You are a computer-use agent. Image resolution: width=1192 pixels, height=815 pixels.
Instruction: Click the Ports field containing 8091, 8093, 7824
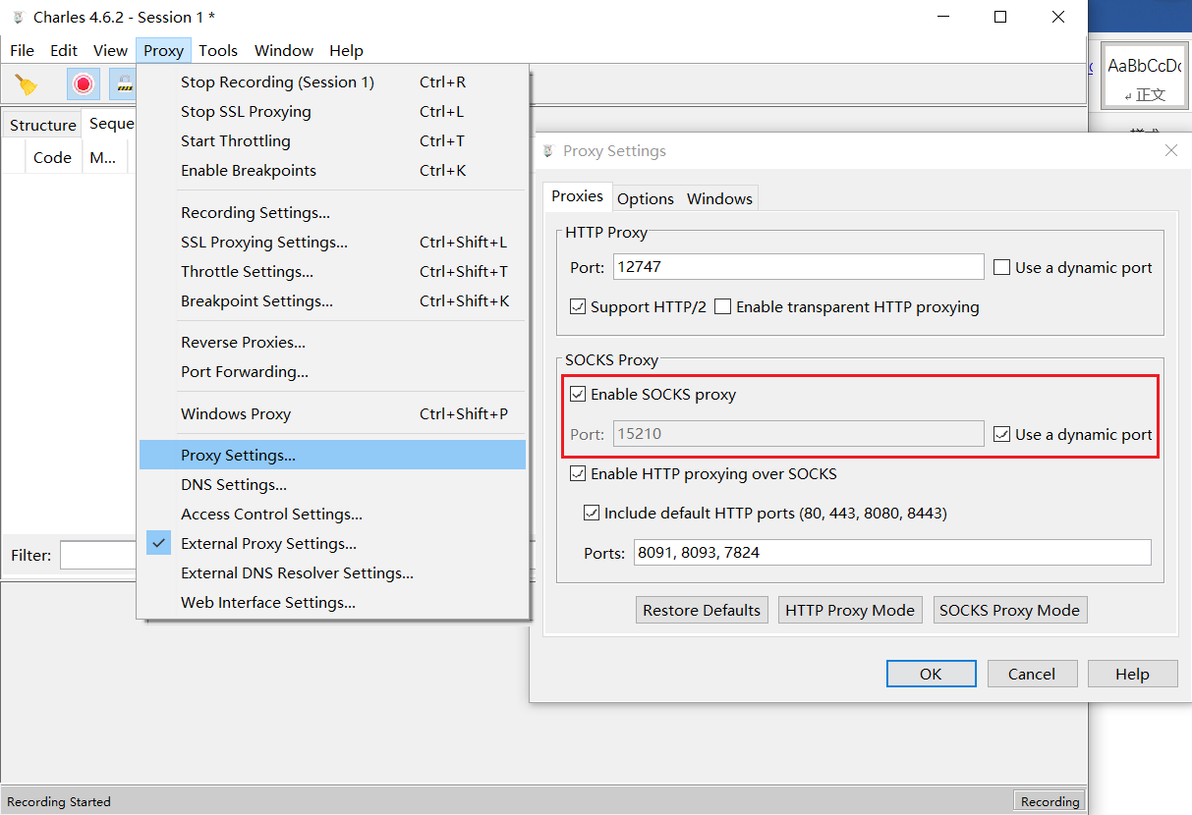pyautogui.click(x=891, y=553)
